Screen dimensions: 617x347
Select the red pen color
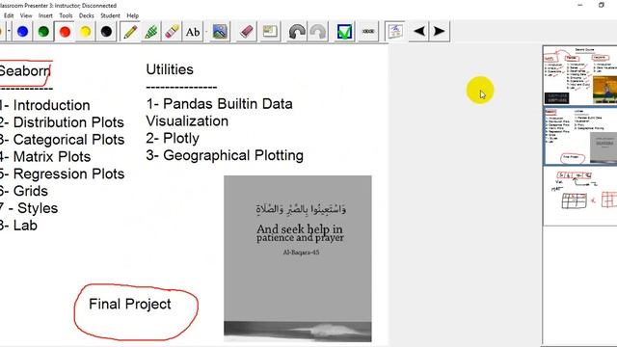65,32
